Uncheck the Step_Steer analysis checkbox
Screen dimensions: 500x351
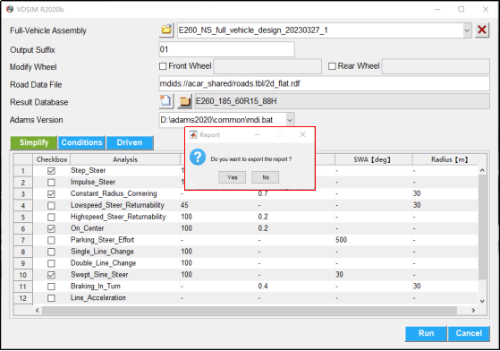[51, 171]
